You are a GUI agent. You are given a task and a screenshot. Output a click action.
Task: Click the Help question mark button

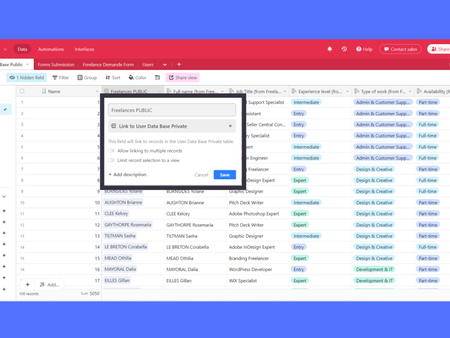pyautogui.click(x=364, y=49)
